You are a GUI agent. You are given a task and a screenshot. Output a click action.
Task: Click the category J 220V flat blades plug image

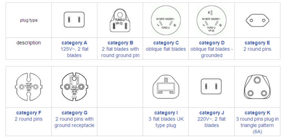211,86
